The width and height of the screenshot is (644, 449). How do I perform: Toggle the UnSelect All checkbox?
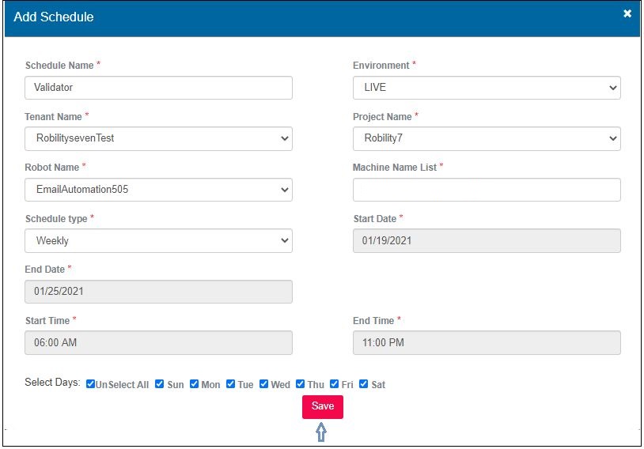(x=91, y=384)
